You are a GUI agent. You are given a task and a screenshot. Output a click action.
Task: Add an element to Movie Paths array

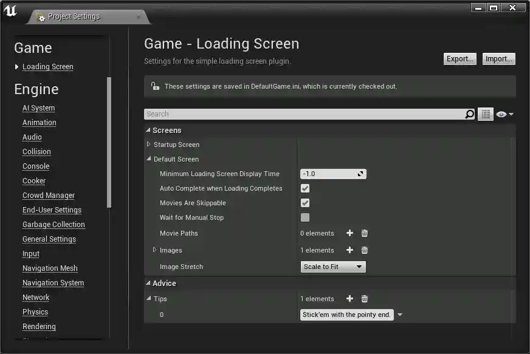click(x=349, y=233)
